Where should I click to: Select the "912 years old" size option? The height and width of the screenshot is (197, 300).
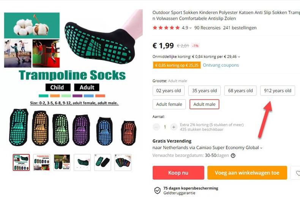pyautogui.click(x=277, y=91)
